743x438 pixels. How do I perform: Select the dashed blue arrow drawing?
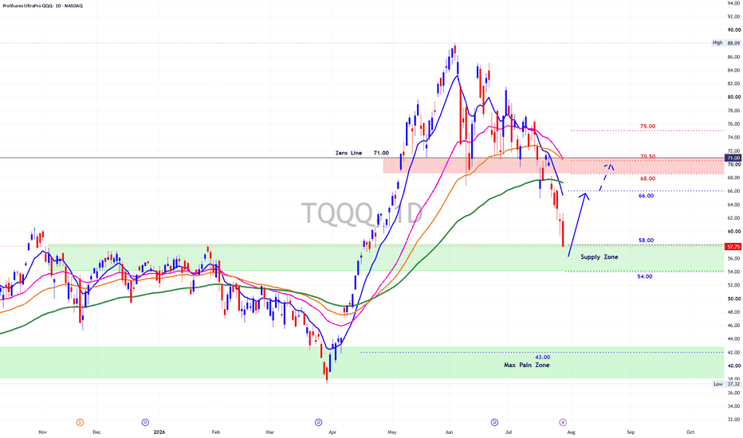click(x=606, y=177)
